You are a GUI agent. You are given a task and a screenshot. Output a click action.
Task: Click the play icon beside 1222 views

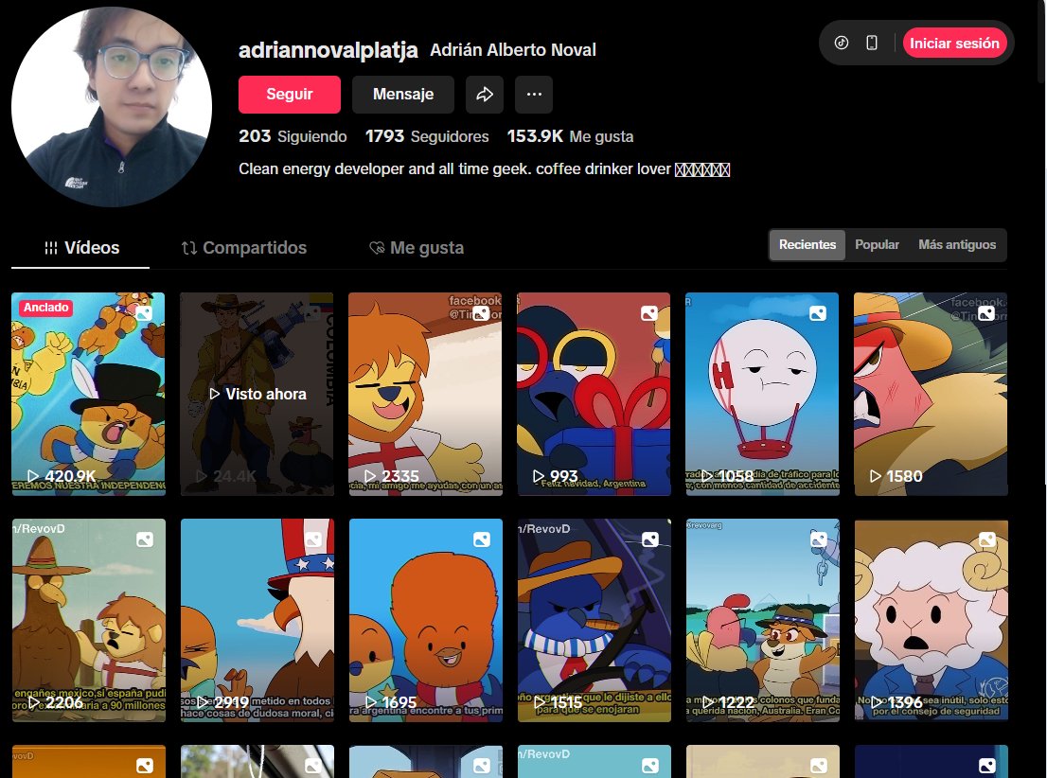pyautogui.click(x=708, y=702)
